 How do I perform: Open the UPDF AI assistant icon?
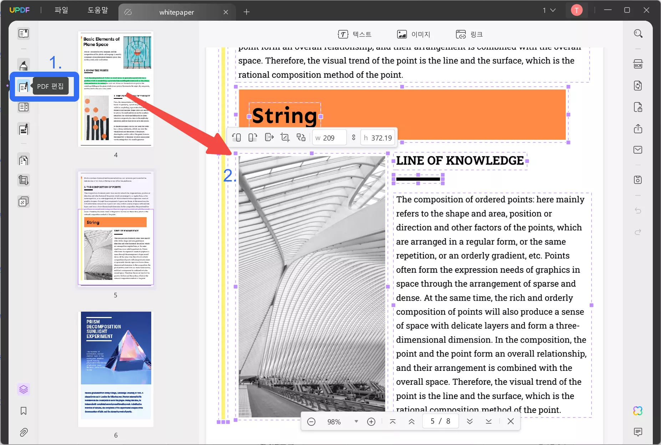(x=638, y=411)
